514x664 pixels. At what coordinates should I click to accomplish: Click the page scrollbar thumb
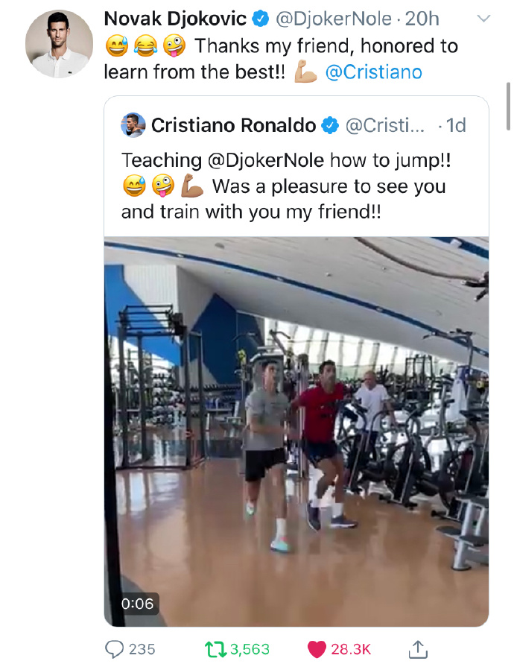pyautogui.click(x=509, y=107)
